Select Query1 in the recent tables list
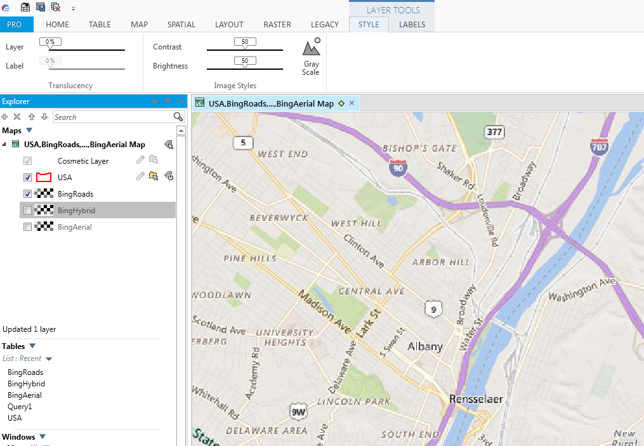 19,406
